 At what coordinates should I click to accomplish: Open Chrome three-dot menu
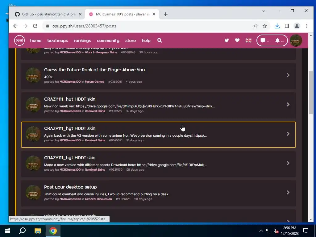(307, 26)
